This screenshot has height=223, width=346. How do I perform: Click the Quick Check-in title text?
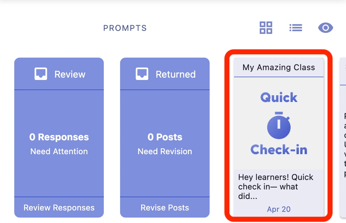click(279, 149)
